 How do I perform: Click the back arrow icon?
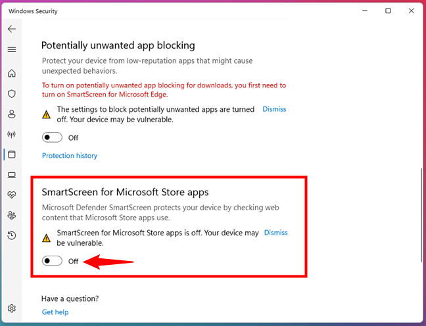(12, 30)
